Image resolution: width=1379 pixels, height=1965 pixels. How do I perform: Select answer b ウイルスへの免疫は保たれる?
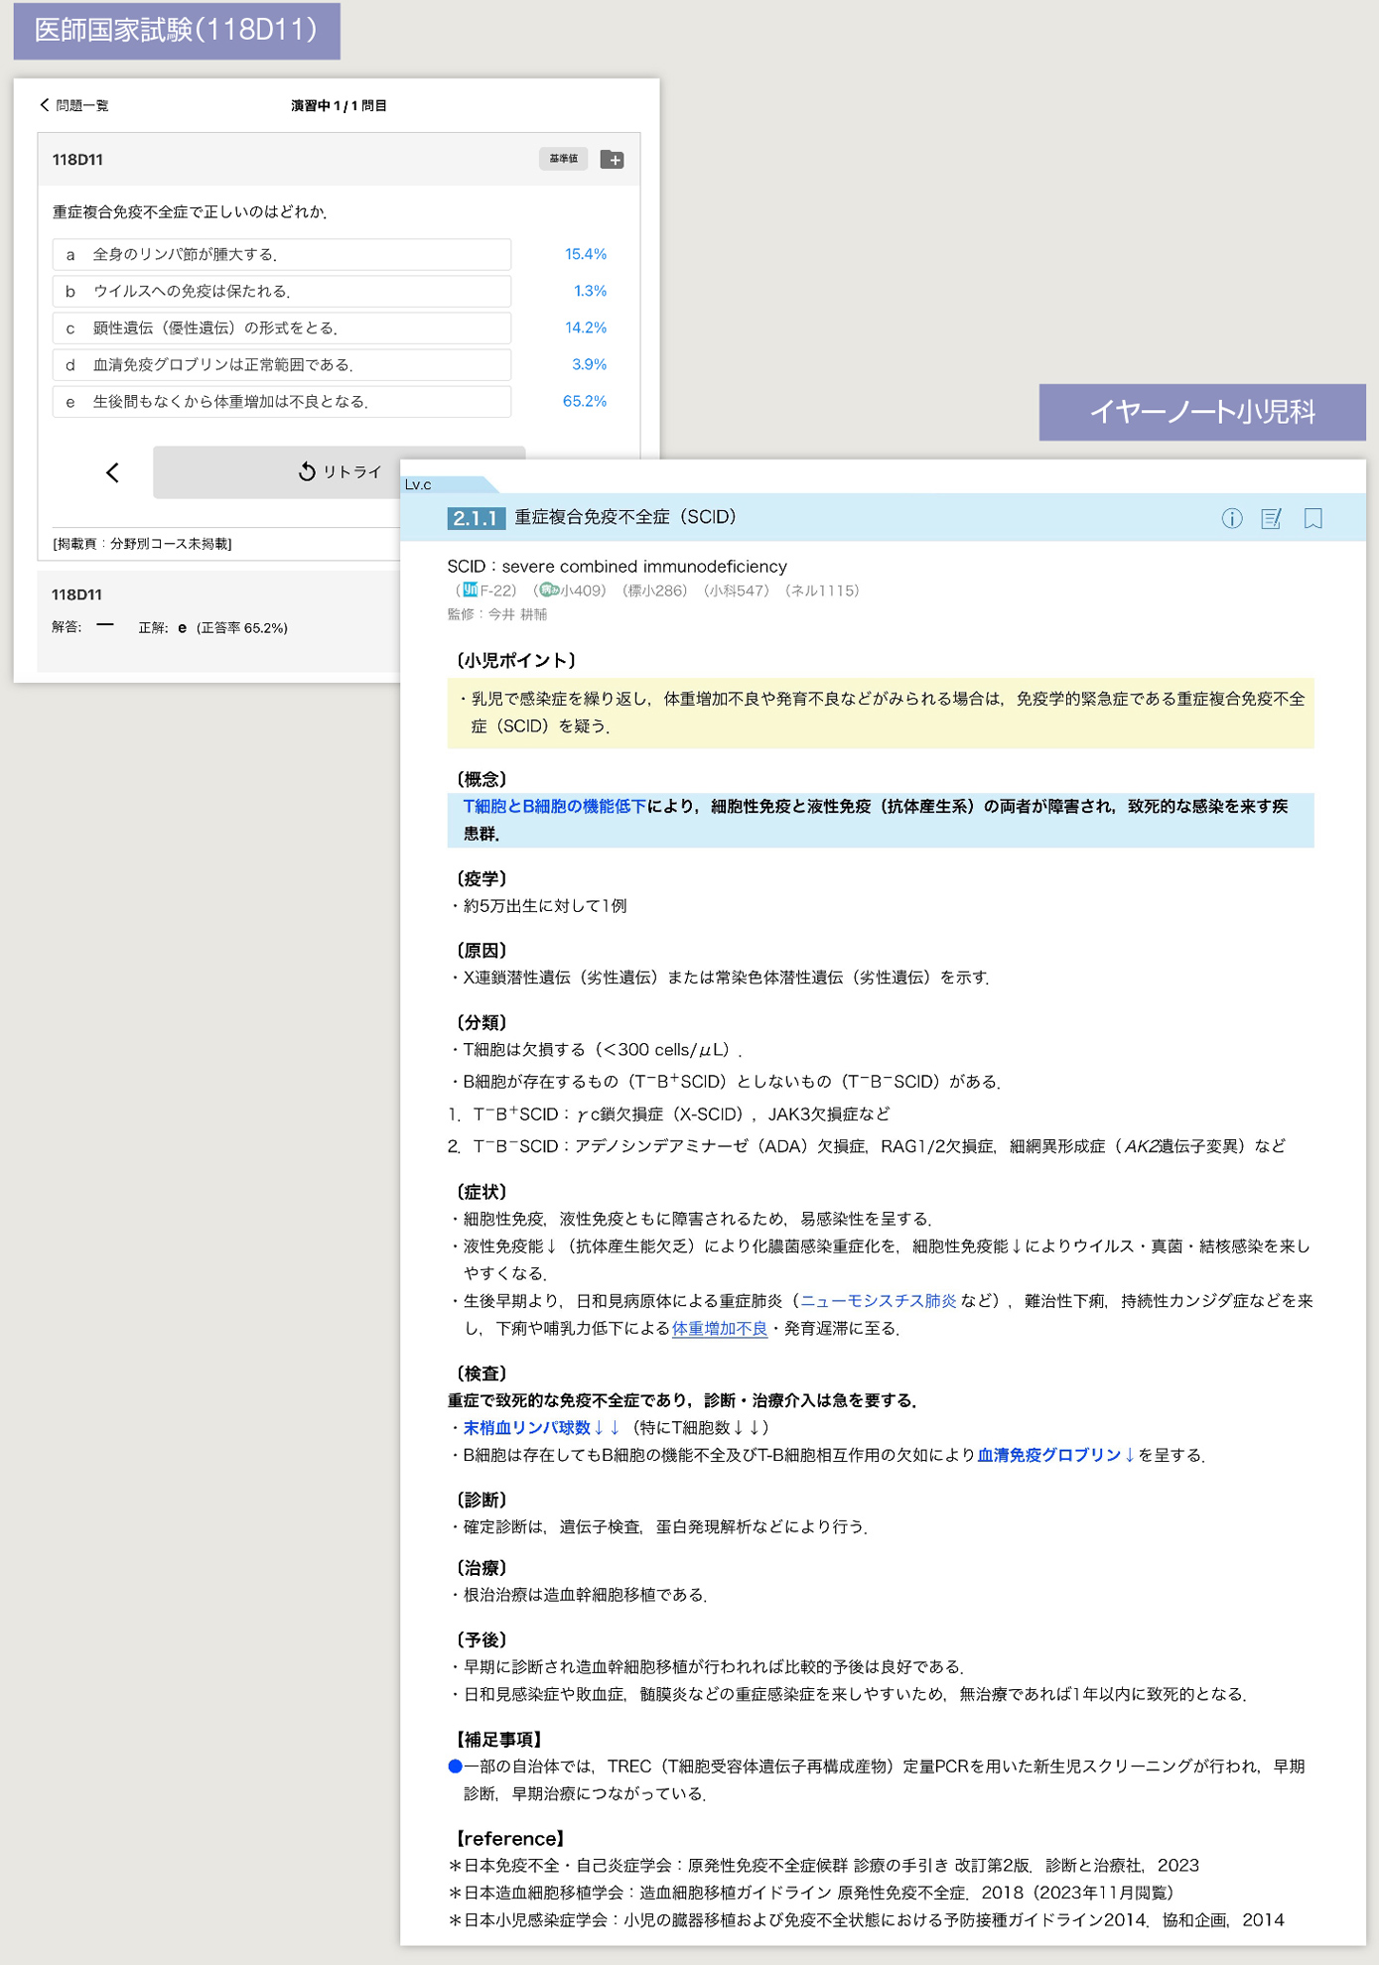(282, 291)
